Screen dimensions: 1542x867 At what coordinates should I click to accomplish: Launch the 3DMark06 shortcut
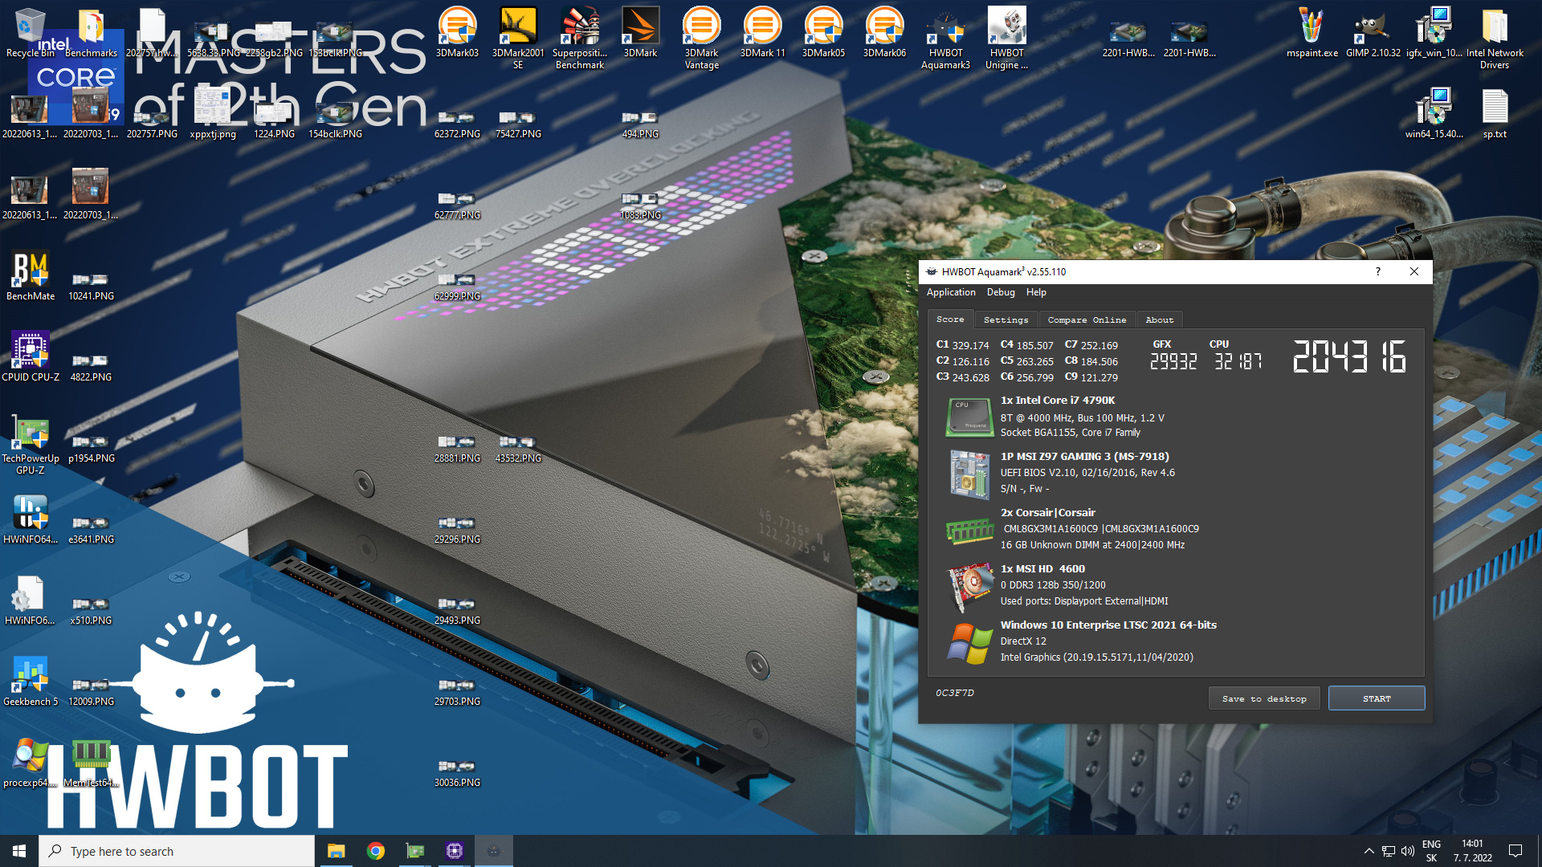pos(884,34)
